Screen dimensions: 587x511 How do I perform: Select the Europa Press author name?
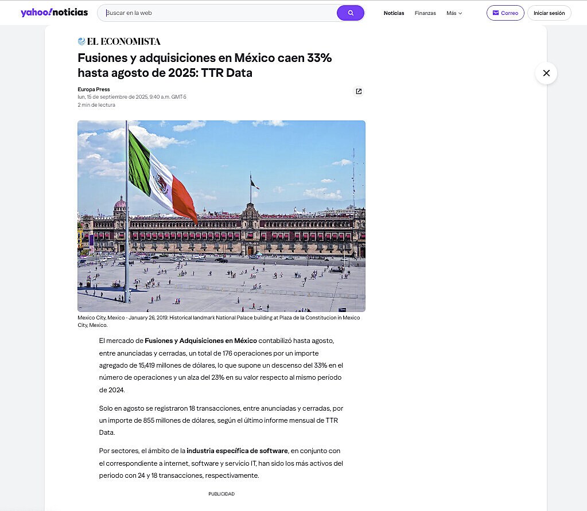94,89
